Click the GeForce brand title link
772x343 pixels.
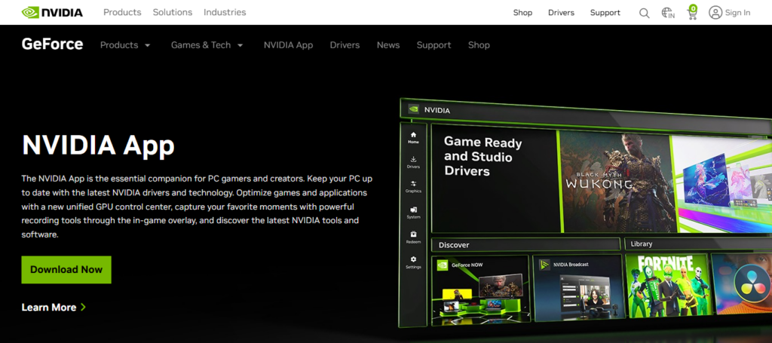(x=52, y=44)
